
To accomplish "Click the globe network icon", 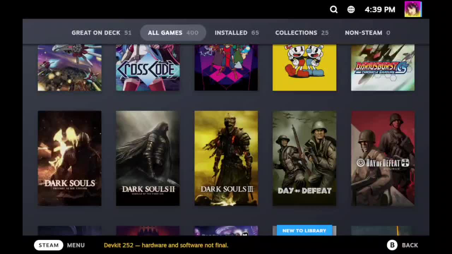I will point(351,10).
